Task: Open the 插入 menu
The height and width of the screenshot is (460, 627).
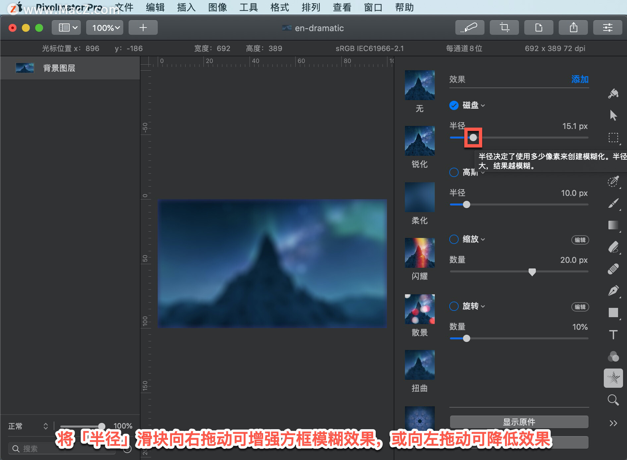Action: pos(186,7)
